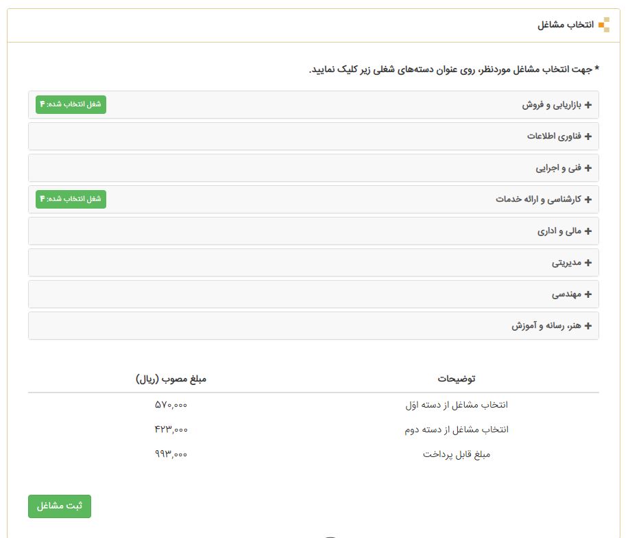
Task: Click the amount ۴۲۳,۰۰۰
Action: [171, 430]
